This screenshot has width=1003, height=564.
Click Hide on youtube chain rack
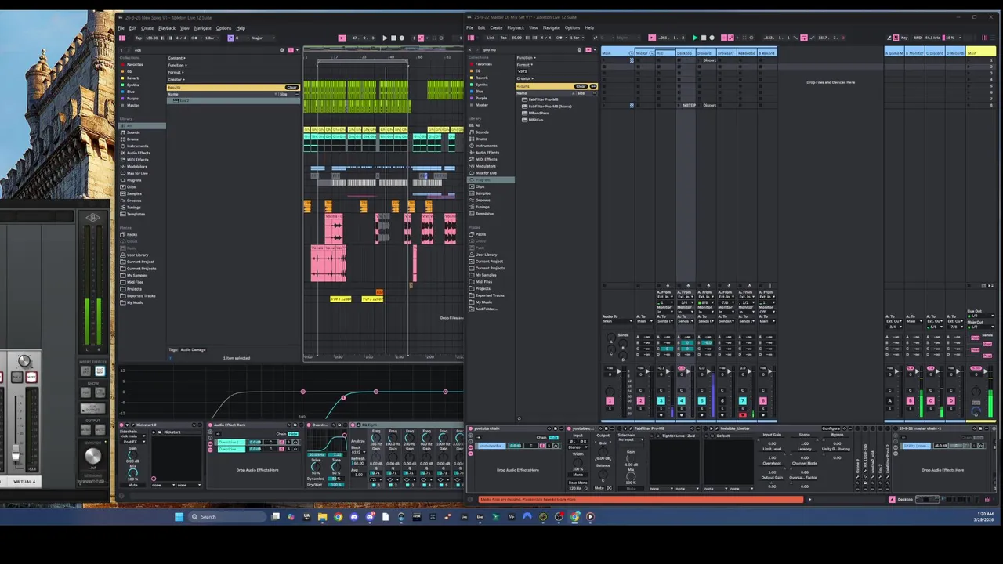(x=553, y=437)
